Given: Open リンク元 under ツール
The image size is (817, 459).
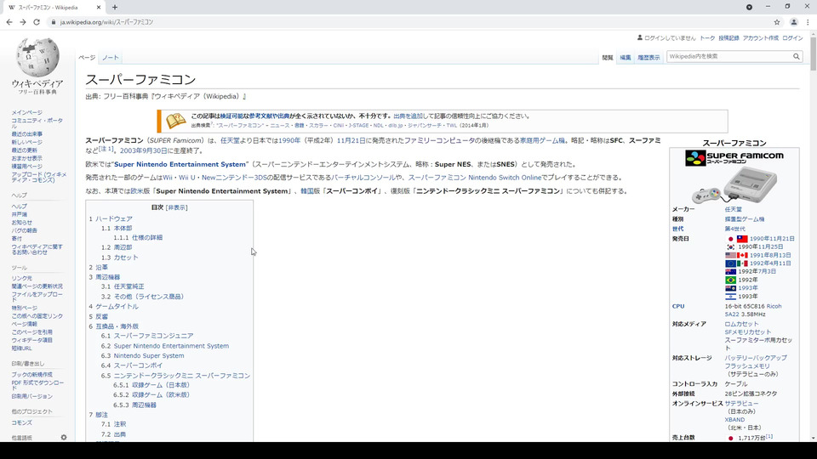Looking at the screenshot, I should tap(22, 279).
